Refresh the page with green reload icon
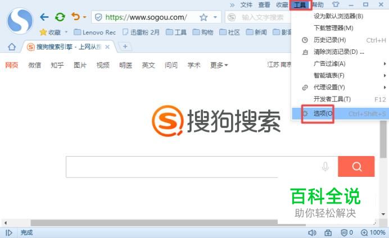The height and width of the screenshot is (238, 389). [60, 17]
